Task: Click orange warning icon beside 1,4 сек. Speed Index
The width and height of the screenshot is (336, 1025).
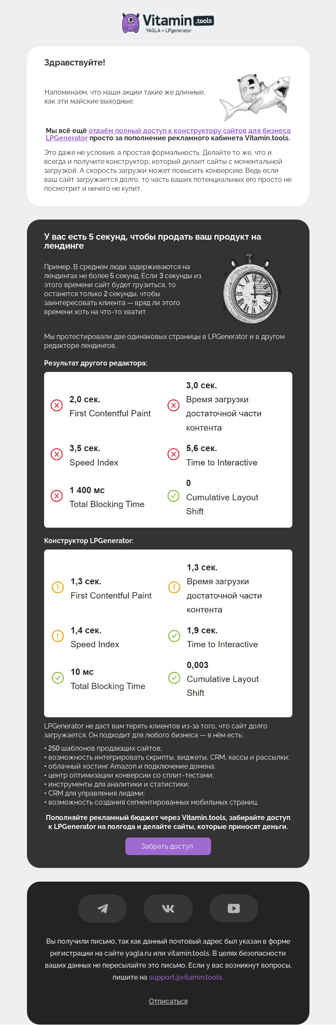Action: coord(58,636)
